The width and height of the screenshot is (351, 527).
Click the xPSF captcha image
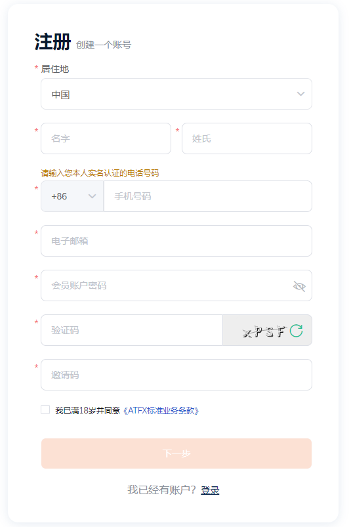click(x=264, y=331)
